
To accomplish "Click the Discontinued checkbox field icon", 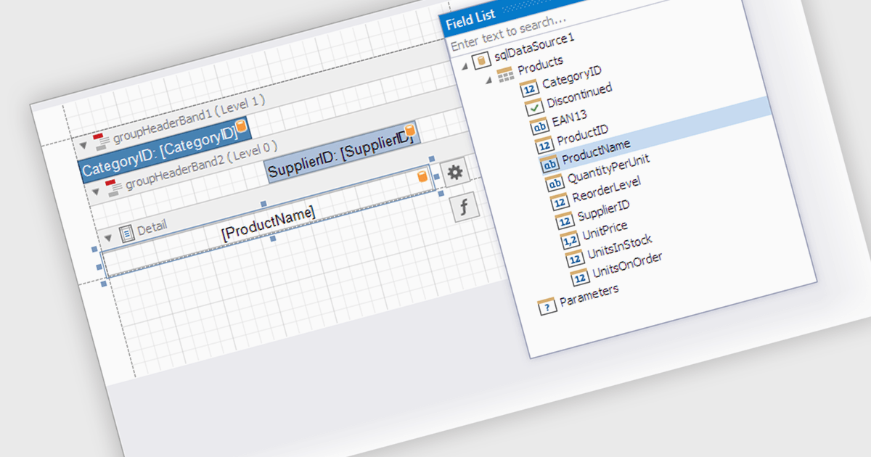I will (x=533, y=108).
